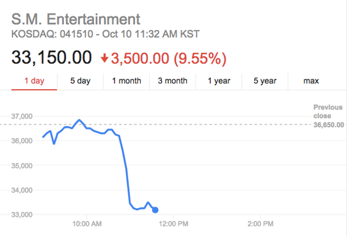347x237 pixels.
Task: Select the 1 day tab
Action: (x=34, y=81)
